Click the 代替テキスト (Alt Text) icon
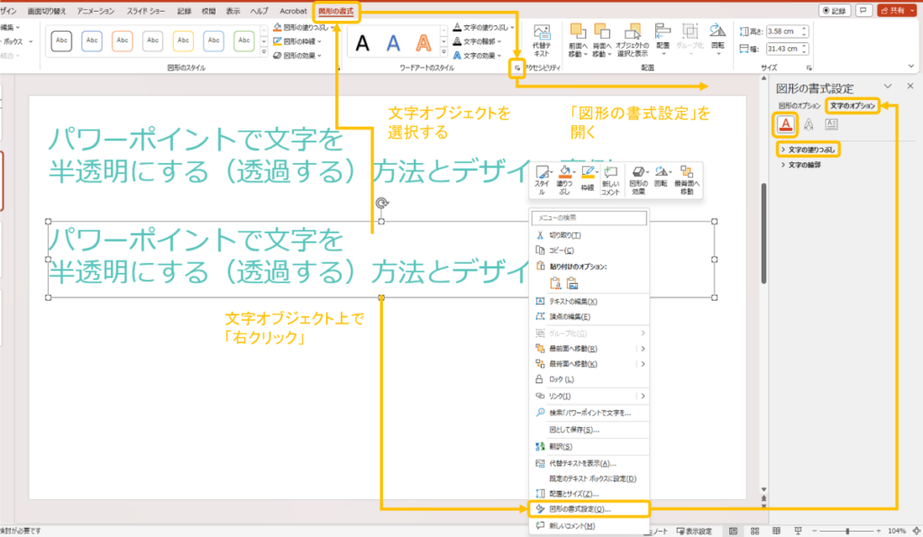This screenshot has height=537, width=923. [544, 38]
